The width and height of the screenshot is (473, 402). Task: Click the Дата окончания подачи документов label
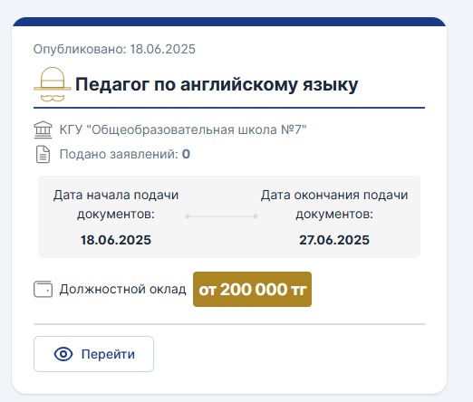click(334, 205)
